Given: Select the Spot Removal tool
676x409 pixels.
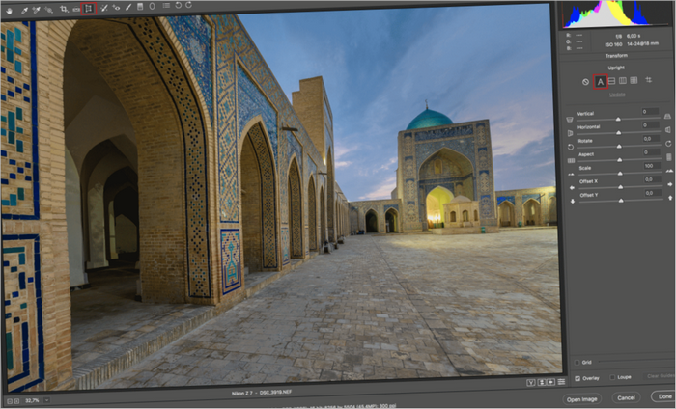Looking at the screenshot, I should coord(104,8).
